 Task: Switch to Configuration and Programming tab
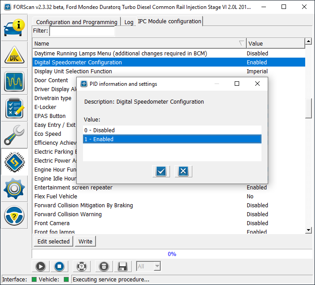(76, 22)
